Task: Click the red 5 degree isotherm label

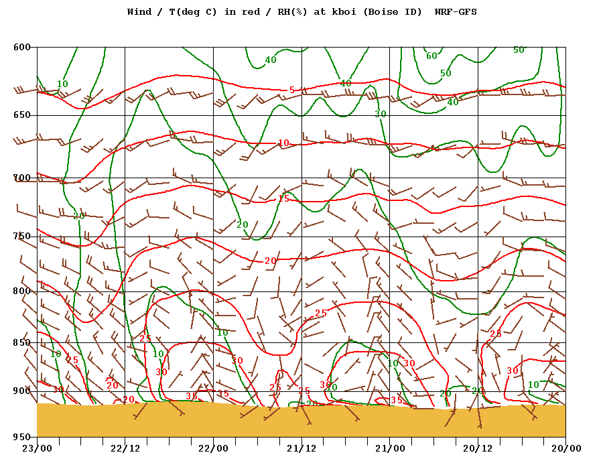Action: click(292, 90)
